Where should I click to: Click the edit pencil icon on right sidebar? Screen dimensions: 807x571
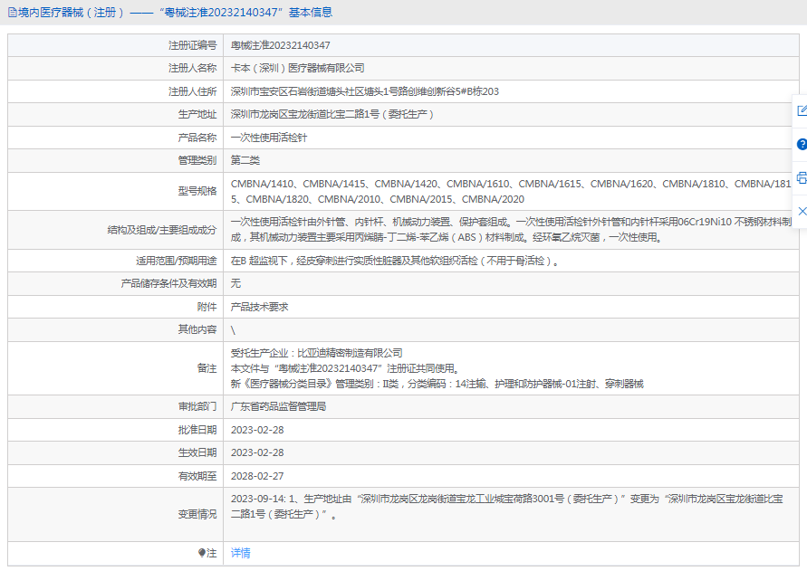pos(802,110)
